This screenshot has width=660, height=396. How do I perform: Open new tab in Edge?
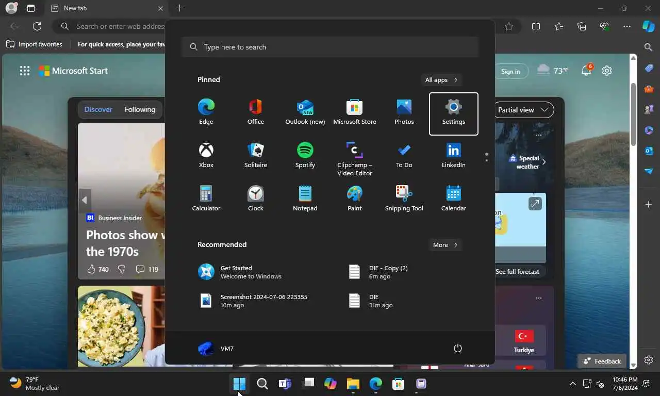point(179,8)
